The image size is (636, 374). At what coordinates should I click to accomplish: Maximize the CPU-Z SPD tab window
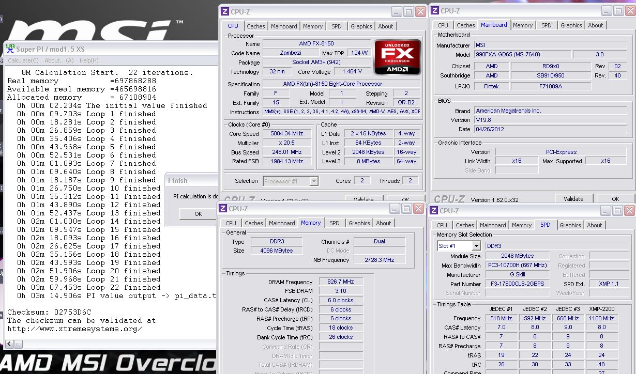(x=617, y=210)
